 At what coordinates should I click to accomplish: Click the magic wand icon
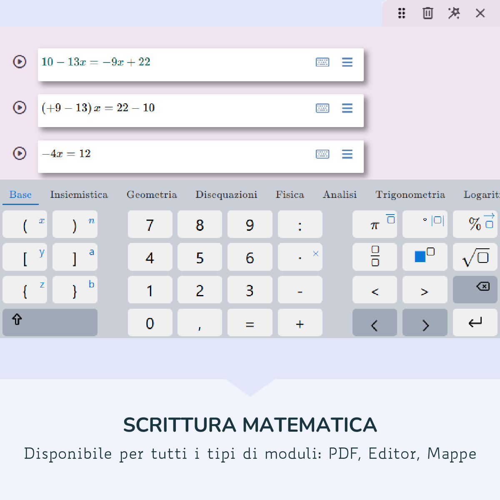(454, 13)
